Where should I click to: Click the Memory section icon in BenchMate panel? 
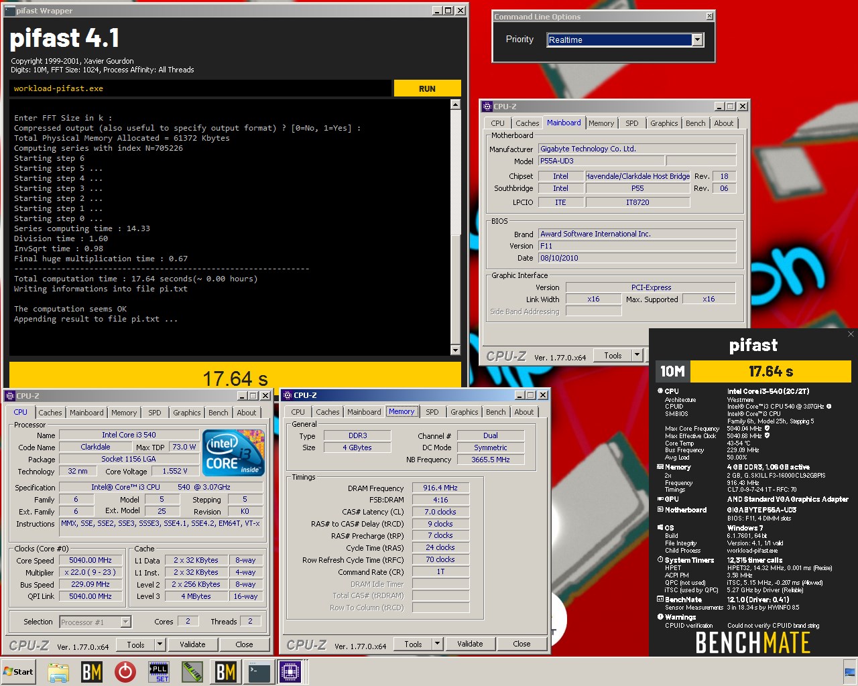pos(660,467)
